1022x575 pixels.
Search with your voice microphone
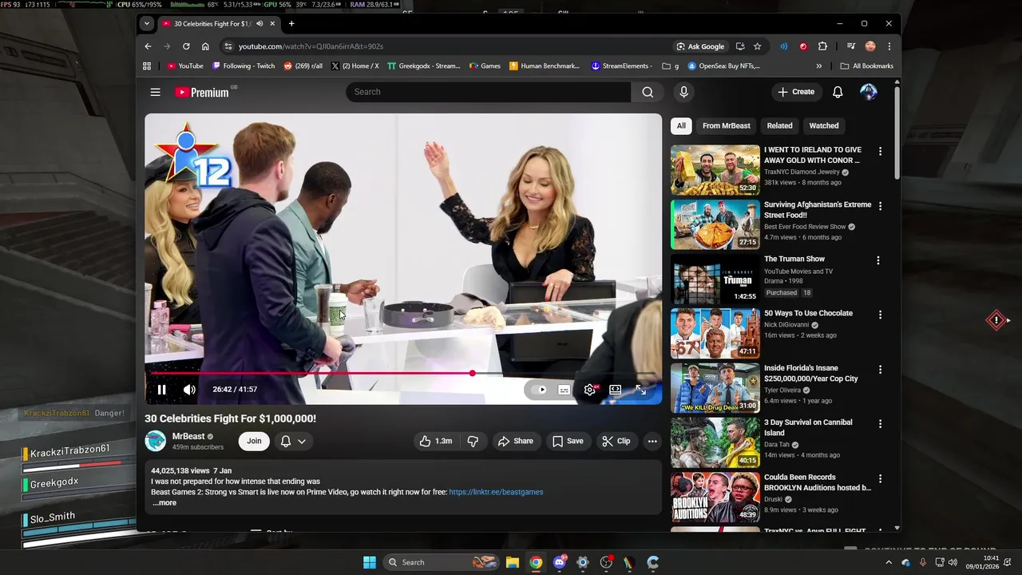tap(683, 92)
